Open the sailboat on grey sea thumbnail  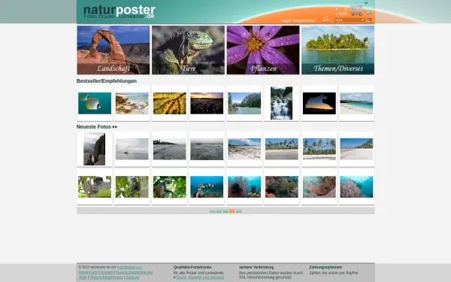tap(132, 149)
